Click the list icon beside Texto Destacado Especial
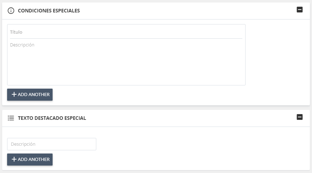This screenshot has height=173, width=312. pos(11,118)
